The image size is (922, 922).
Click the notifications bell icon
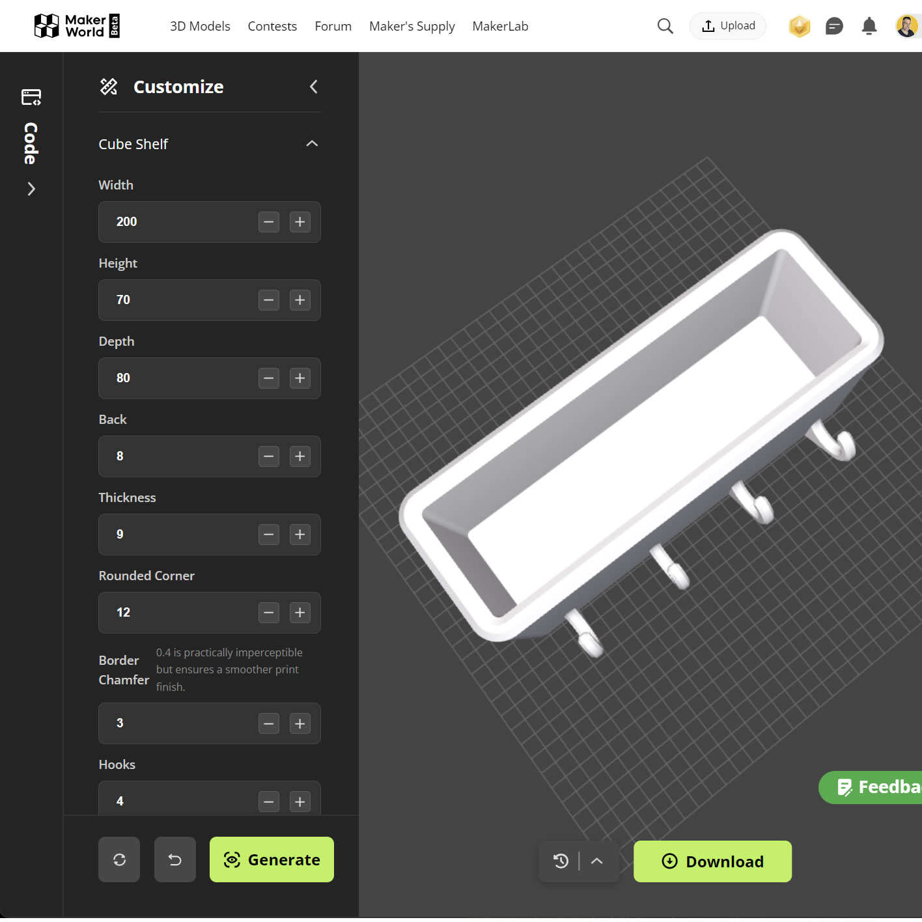point(869,26)
